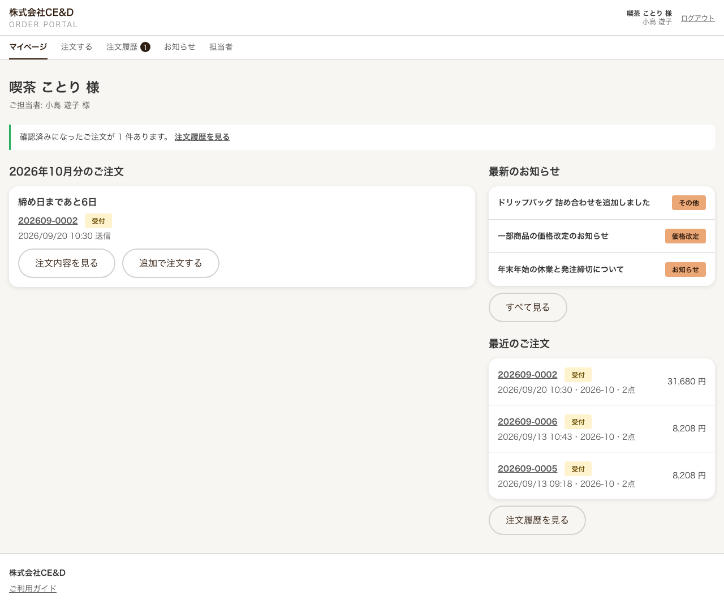Click the 2026/09/20 10:30 送信 timestamp
Viewport: 724px width, 608px height.
(64, 236)
